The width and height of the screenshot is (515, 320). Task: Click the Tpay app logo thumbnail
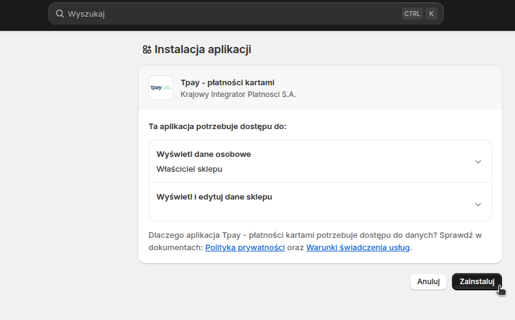[x=161, y=88]
